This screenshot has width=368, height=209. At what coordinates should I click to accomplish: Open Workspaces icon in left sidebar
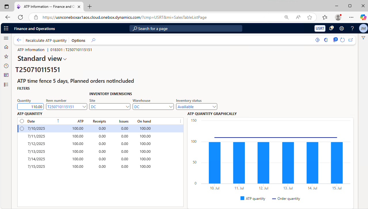pos(6,75)
